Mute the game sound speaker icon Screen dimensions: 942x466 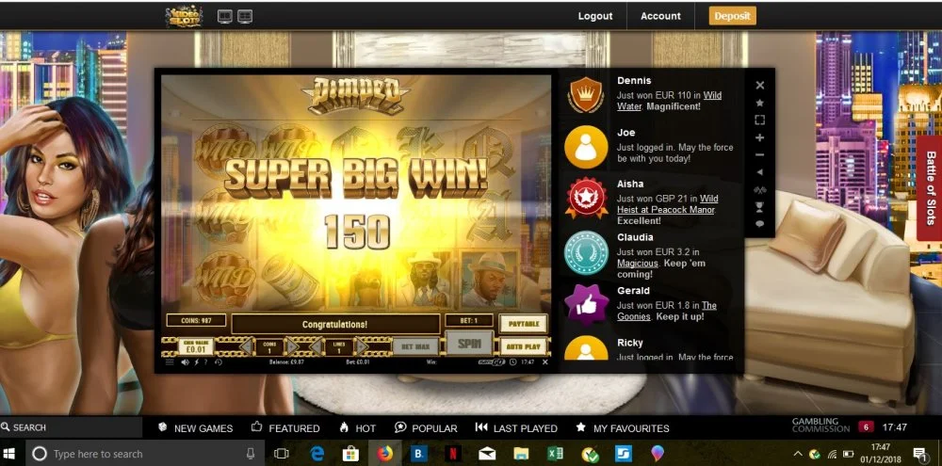[186, 362]
